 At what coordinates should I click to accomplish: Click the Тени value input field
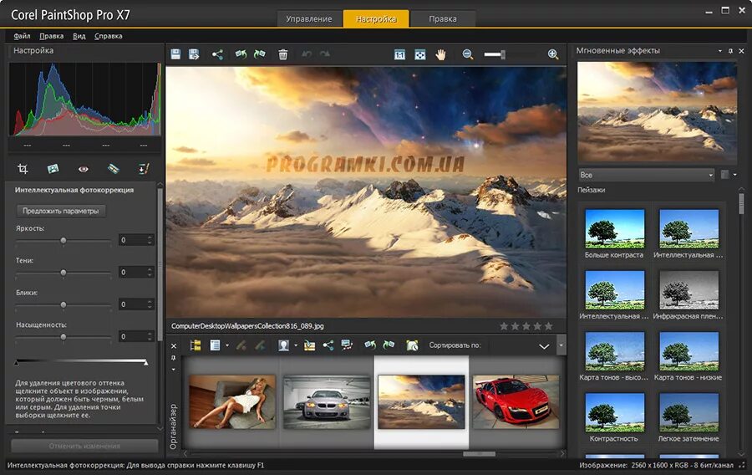point(133,272)
